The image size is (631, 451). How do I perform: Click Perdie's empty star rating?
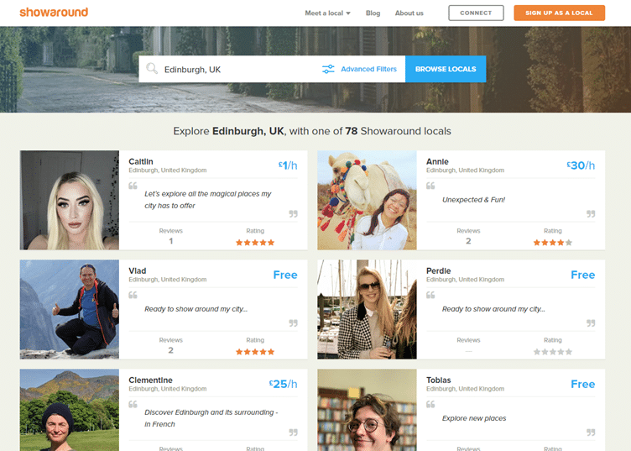click(x=552, y=351)
